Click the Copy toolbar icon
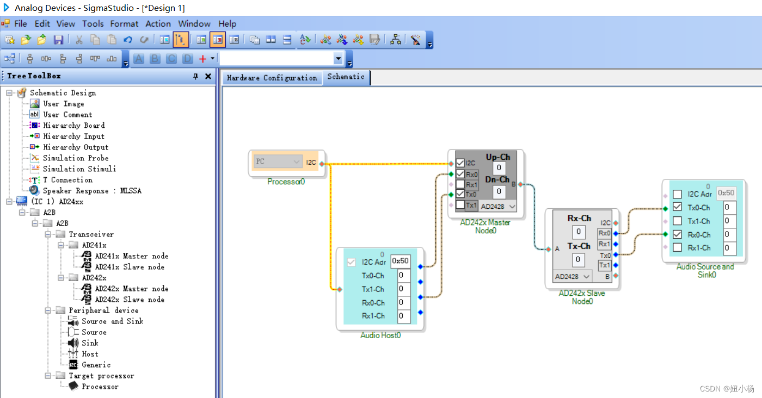This screenshot has width=762, height=398. [x=95, y=40]
